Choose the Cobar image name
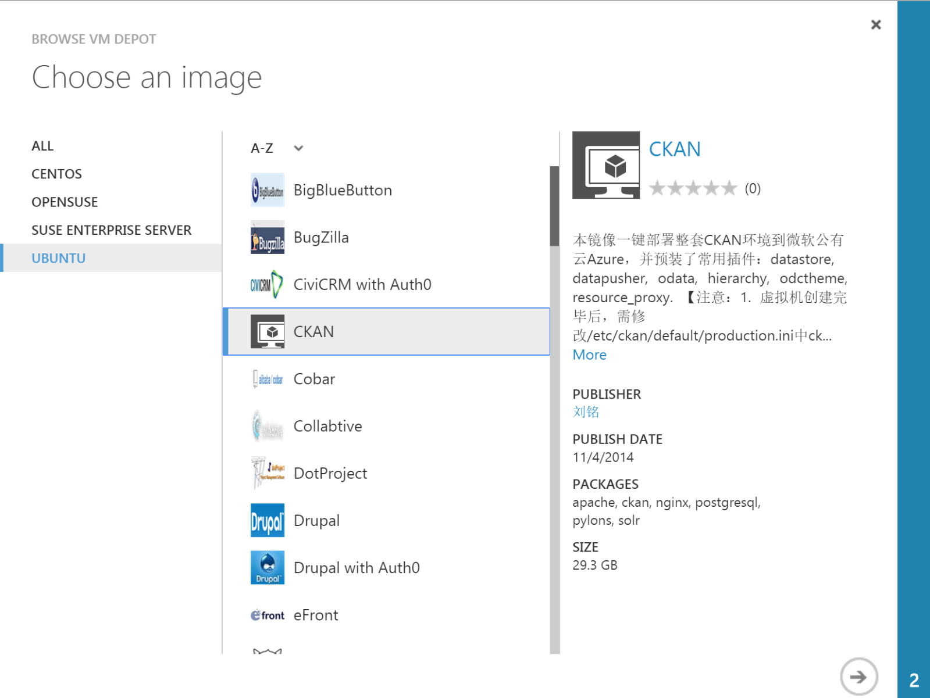The image size is (930, 698). (x=314, y=379)
